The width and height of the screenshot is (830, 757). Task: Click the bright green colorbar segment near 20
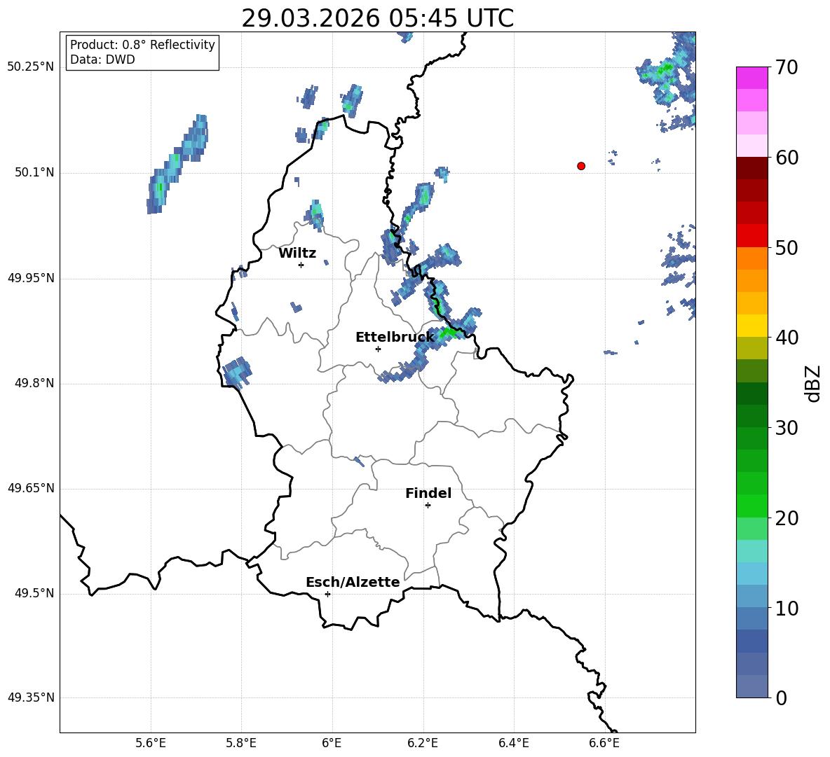(751, 506)
